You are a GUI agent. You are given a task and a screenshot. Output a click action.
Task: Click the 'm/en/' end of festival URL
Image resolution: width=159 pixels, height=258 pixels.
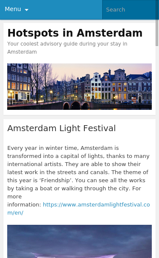click(15, 212)
